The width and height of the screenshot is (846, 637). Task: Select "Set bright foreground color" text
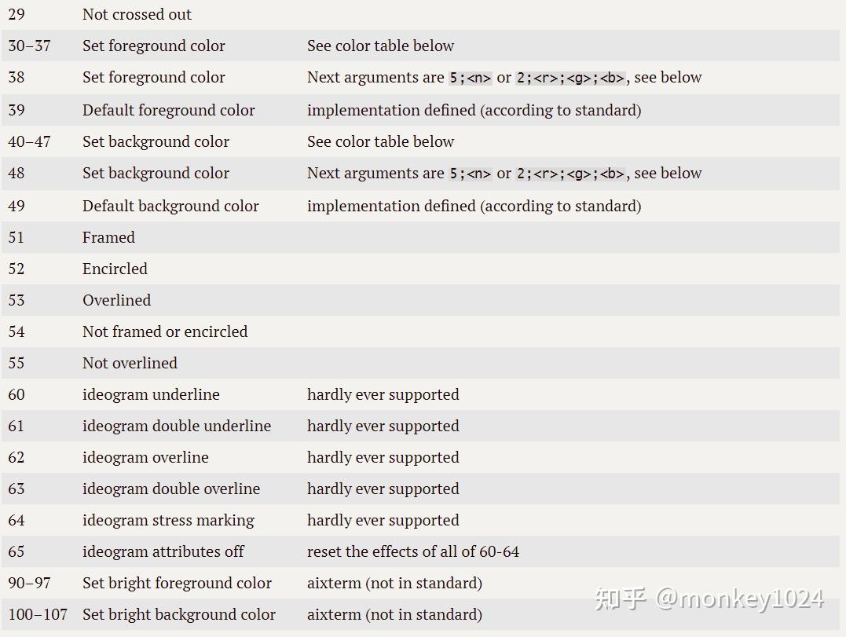tap(177, 583)
